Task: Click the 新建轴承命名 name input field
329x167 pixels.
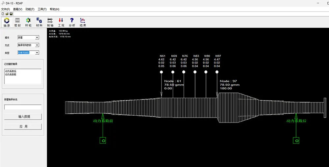Action: click(x=23, y=107)
